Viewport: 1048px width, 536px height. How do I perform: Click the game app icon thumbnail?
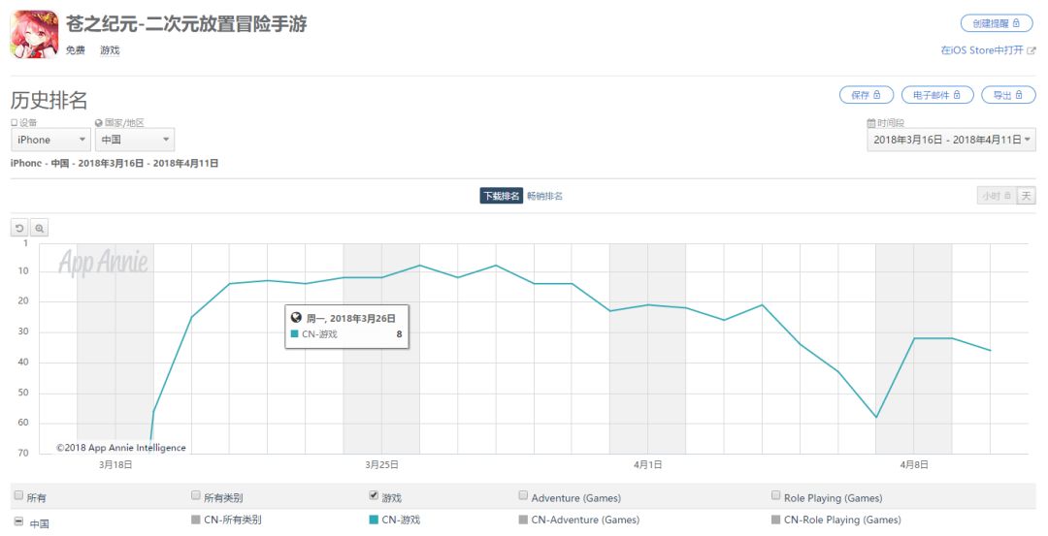point(35,35)
